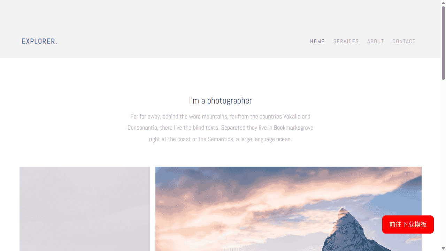Open the plain gray image tile
The width and height of the screenshot is (446, 251).
pyautogui.click(x=85, y=209)
